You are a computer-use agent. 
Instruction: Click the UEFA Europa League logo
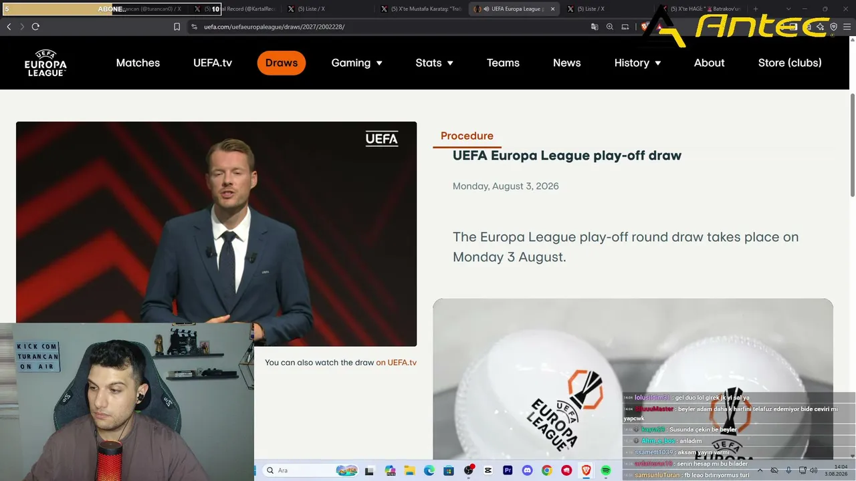45,63
